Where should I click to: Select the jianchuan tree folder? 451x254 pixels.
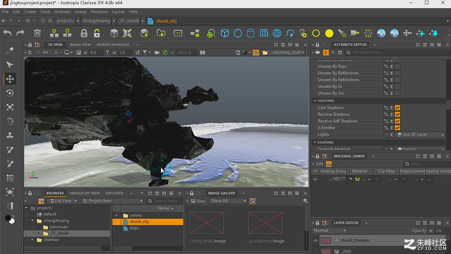[58, 227]
